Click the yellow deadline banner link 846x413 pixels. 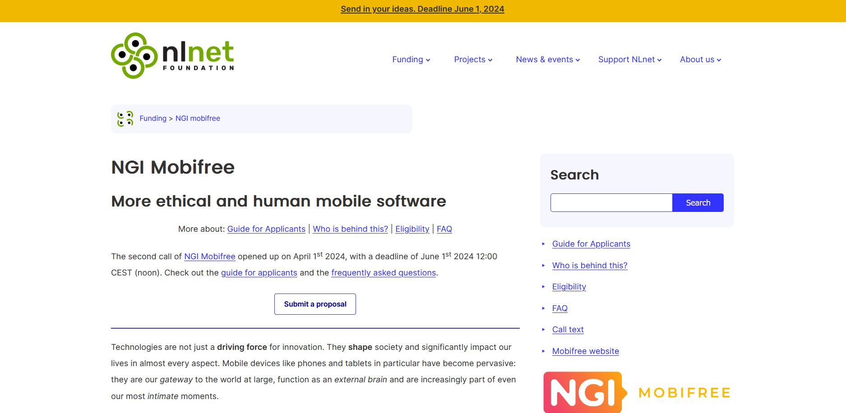click(422, 9)
